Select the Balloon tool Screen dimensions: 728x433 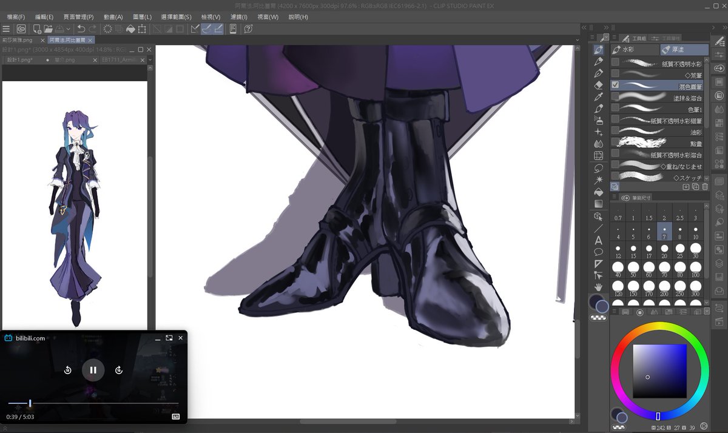pos(599,251)
